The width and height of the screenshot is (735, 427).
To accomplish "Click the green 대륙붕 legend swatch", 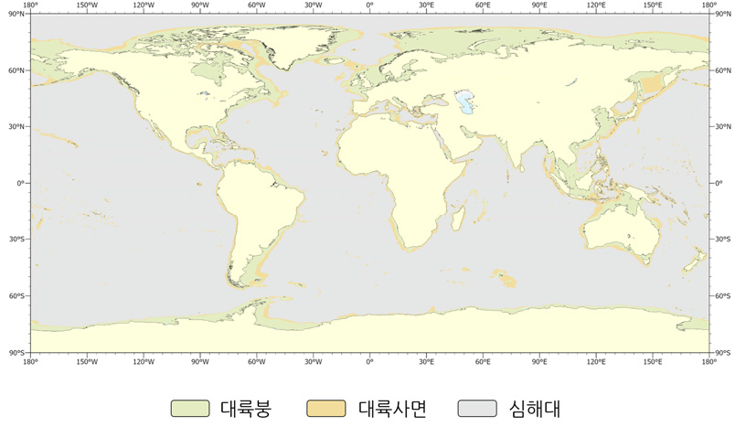I will click(190, 408).
